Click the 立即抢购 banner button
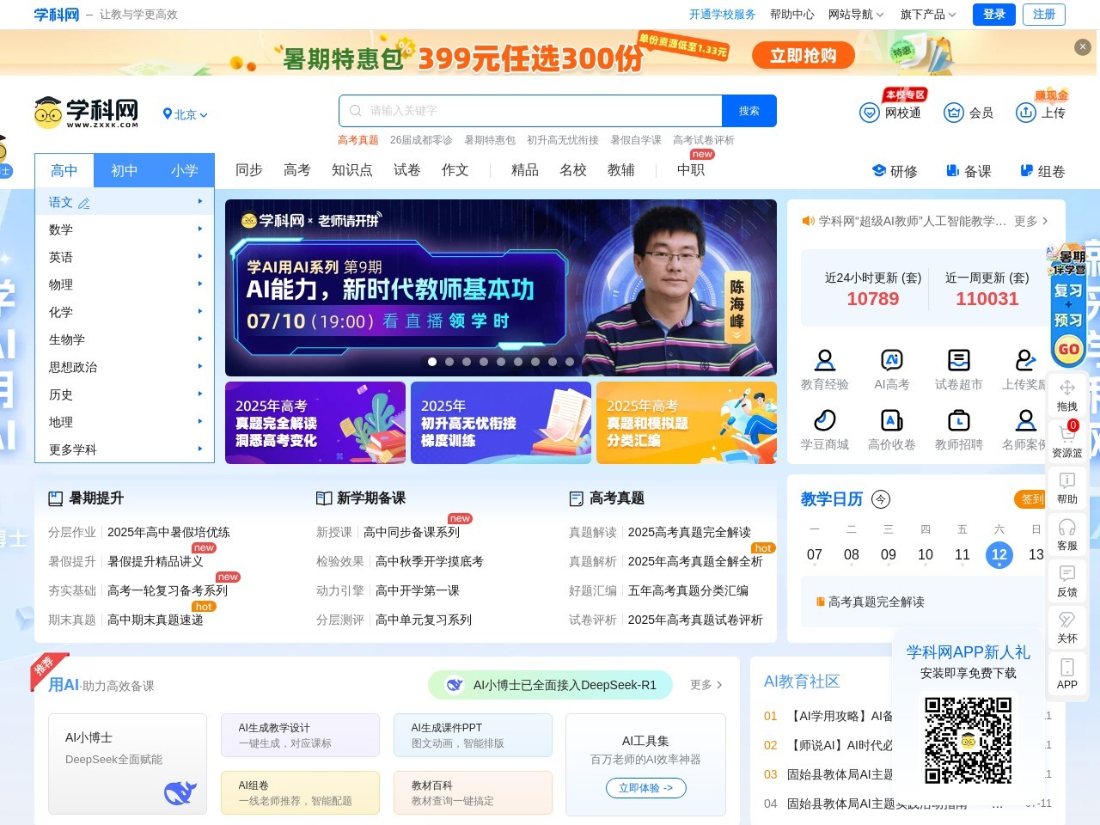Screen dimensions: 1100x825 [803, 54]
